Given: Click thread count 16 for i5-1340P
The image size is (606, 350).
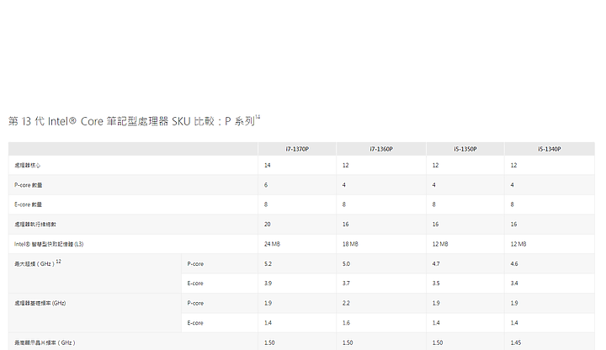Looking at the screenshot, I should (x=513, y=225).
